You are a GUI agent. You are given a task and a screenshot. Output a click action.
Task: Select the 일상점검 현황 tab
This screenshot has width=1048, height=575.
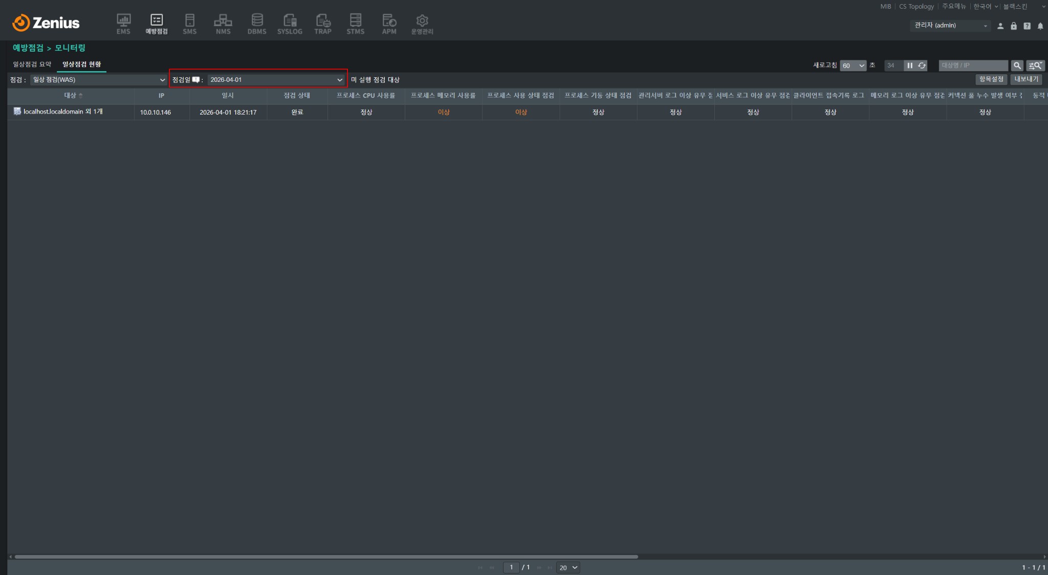click(x=82, y=64)
